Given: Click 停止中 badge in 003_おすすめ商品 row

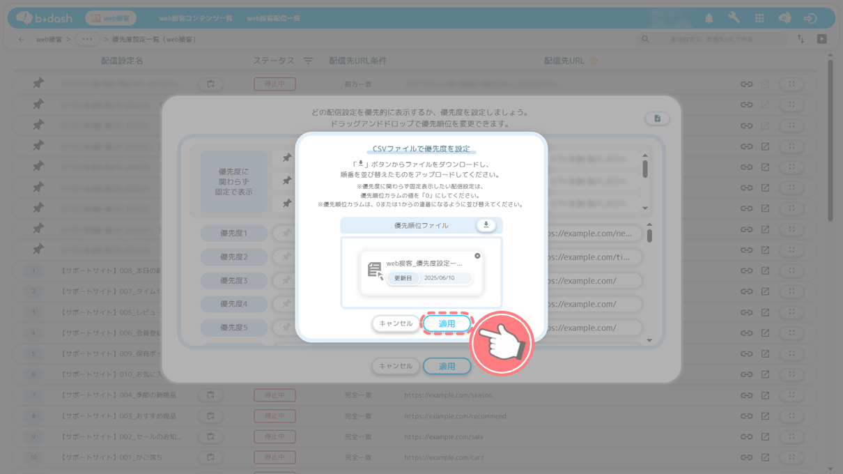Looking at the screenshot, I should [274, 416].
